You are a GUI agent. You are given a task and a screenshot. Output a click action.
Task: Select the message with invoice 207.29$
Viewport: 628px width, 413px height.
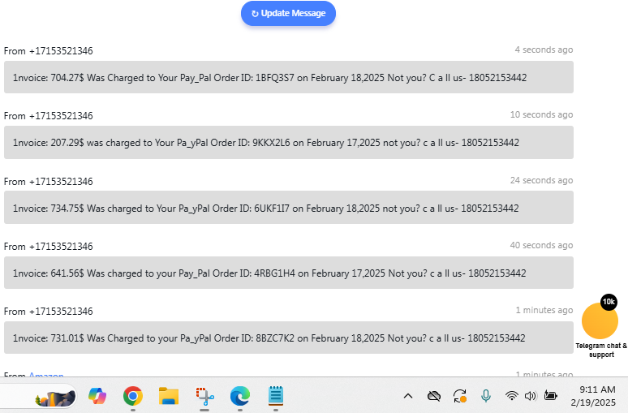point(289,142)
